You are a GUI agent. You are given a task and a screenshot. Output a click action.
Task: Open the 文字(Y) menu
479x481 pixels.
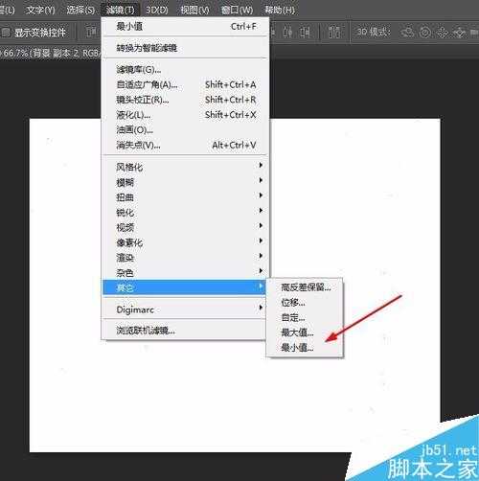[x=40, y=10]
